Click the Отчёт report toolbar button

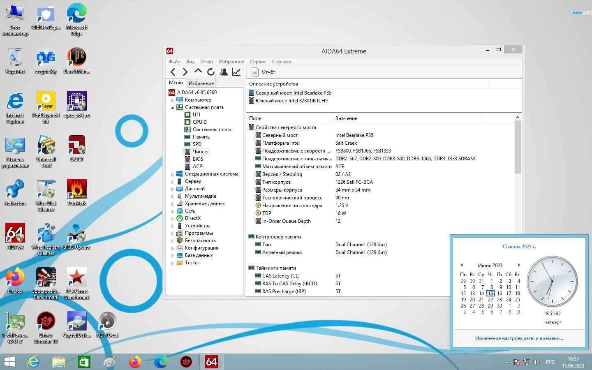(264, 72)
